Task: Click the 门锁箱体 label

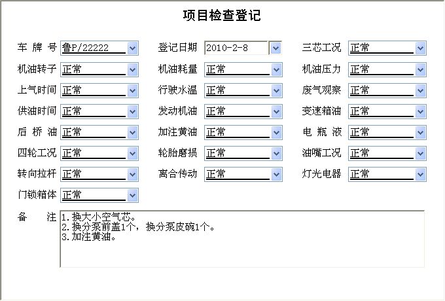Action: point(37,195)
